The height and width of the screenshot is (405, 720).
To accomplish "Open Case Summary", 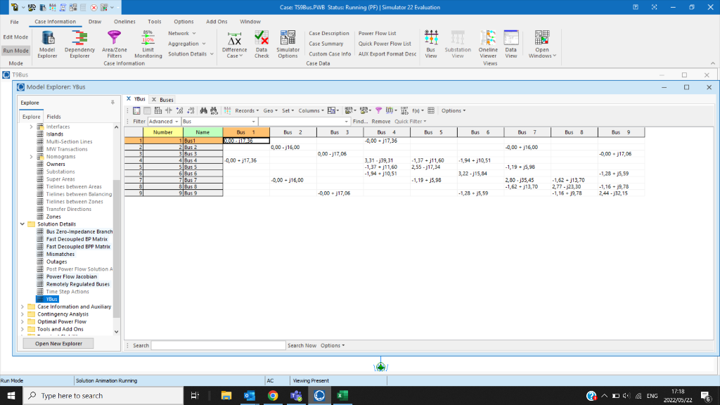I will 326,44.
